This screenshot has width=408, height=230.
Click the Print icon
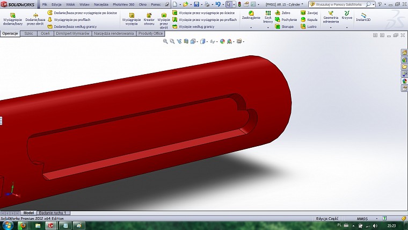[207, 4]
